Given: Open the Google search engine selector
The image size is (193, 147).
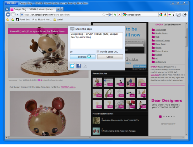Looking at the screenshot, I should pyautogui.click(x=125, y=15).
